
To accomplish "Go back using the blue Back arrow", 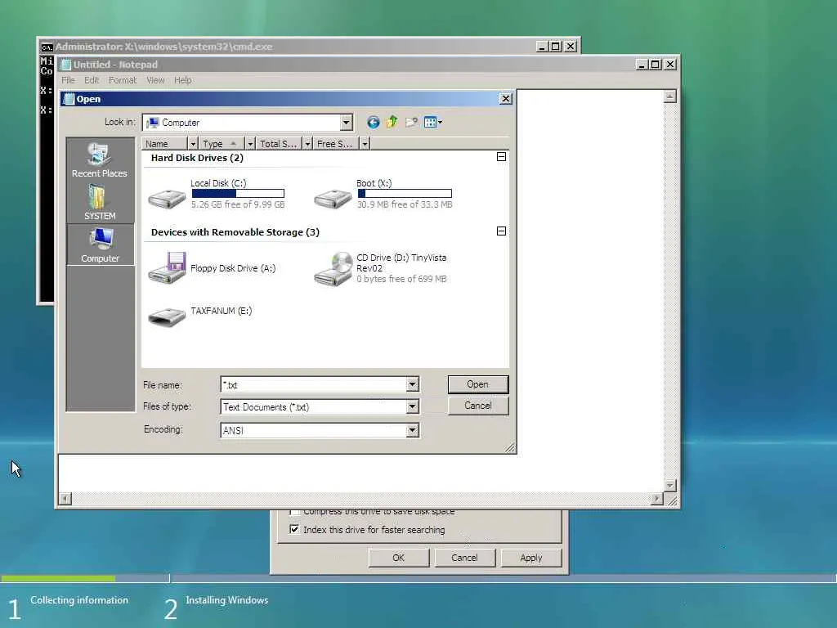I will (x=373, y=123).
